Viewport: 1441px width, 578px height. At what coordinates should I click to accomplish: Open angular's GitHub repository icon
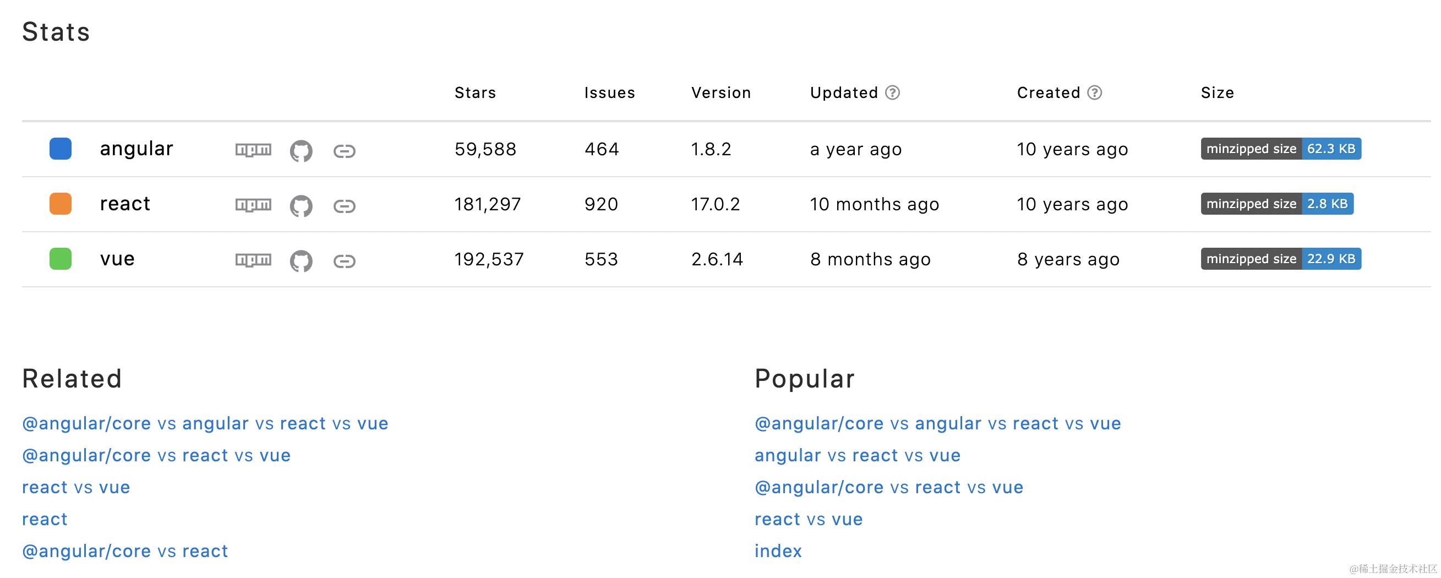pyautogui.click(x=301, y=150)
